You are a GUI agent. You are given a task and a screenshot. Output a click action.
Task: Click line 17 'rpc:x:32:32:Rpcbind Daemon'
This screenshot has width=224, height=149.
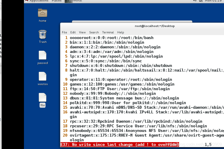tap(136, 121)
